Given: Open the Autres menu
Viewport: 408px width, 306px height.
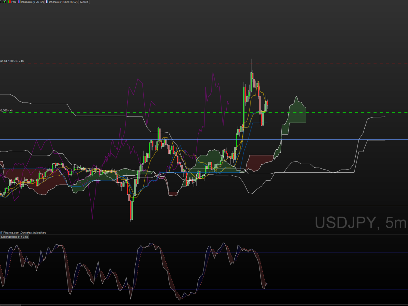Looking at the screenshot, I should pyautogui.click(x=84, y=2).
